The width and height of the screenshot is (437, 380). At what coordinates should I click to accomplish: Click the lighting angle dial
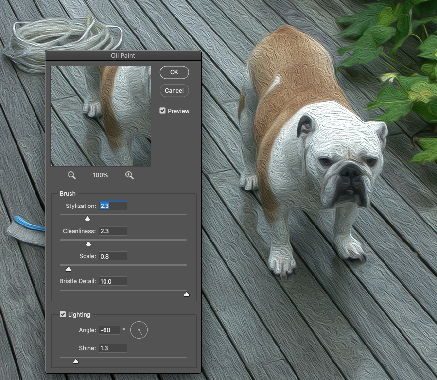139,330
